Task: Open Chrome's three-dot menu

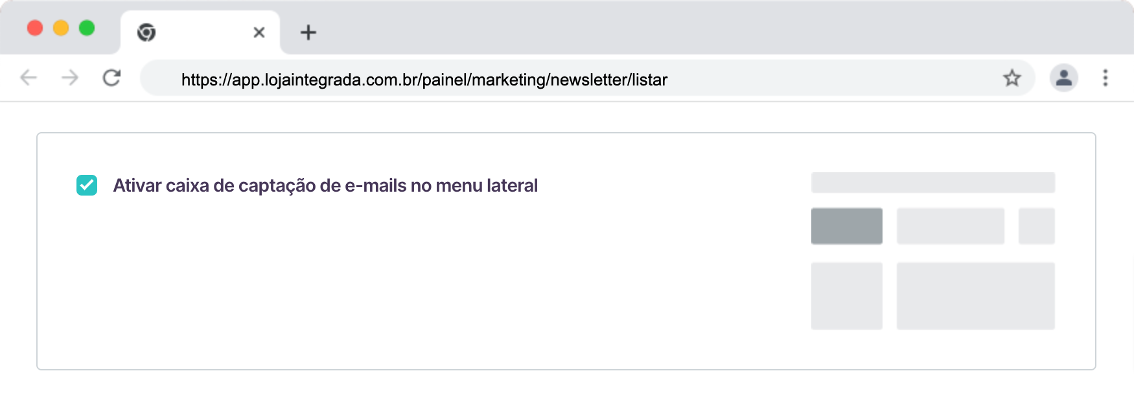Action: coord(1105,78)
